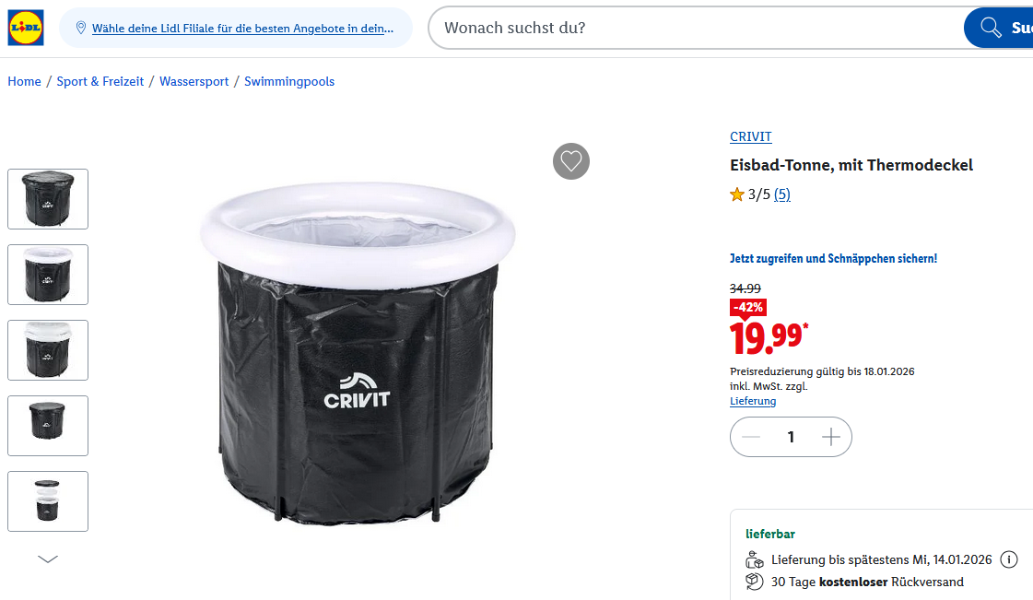This screenshot has height=600, width=1033.
Task: Click the search magnifier button
Action: [x=992, y=28]
